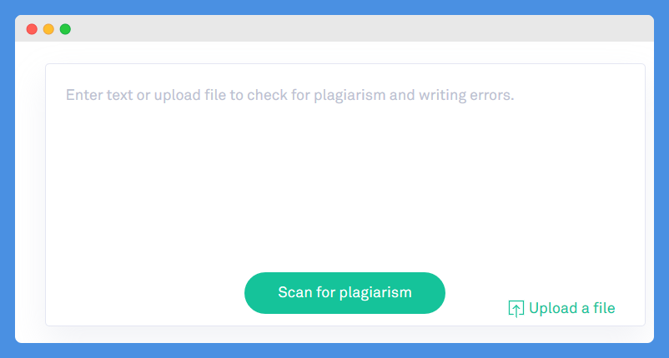
Task: Click the red close window dot
Action: pos(32,29)
